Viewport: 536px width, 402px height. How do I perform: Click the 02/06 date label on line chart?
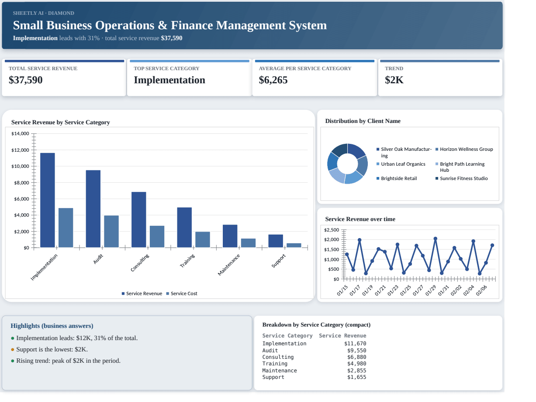pos(481,291)
